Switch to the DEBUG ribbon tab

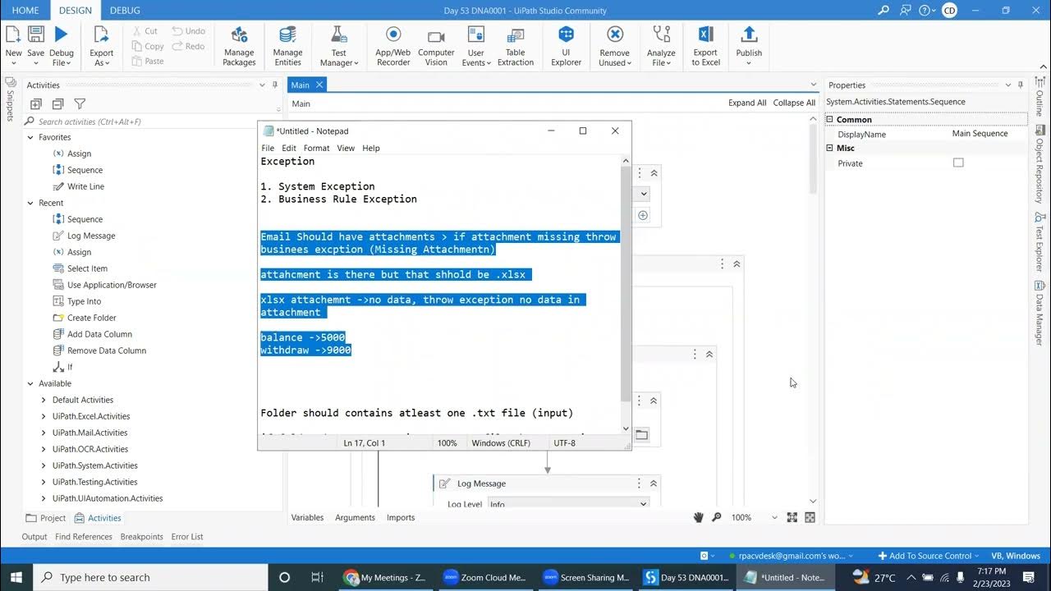(x=125, y=11)
